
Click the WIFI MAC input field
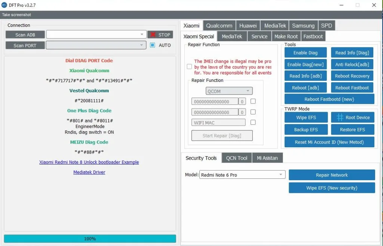pyautogui.click(x=218, y=123)
